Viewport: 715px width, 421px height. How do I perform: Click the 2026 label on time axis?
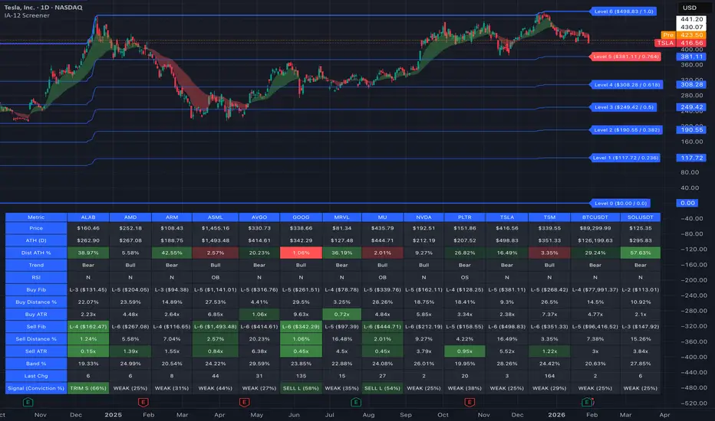(556, 415)
